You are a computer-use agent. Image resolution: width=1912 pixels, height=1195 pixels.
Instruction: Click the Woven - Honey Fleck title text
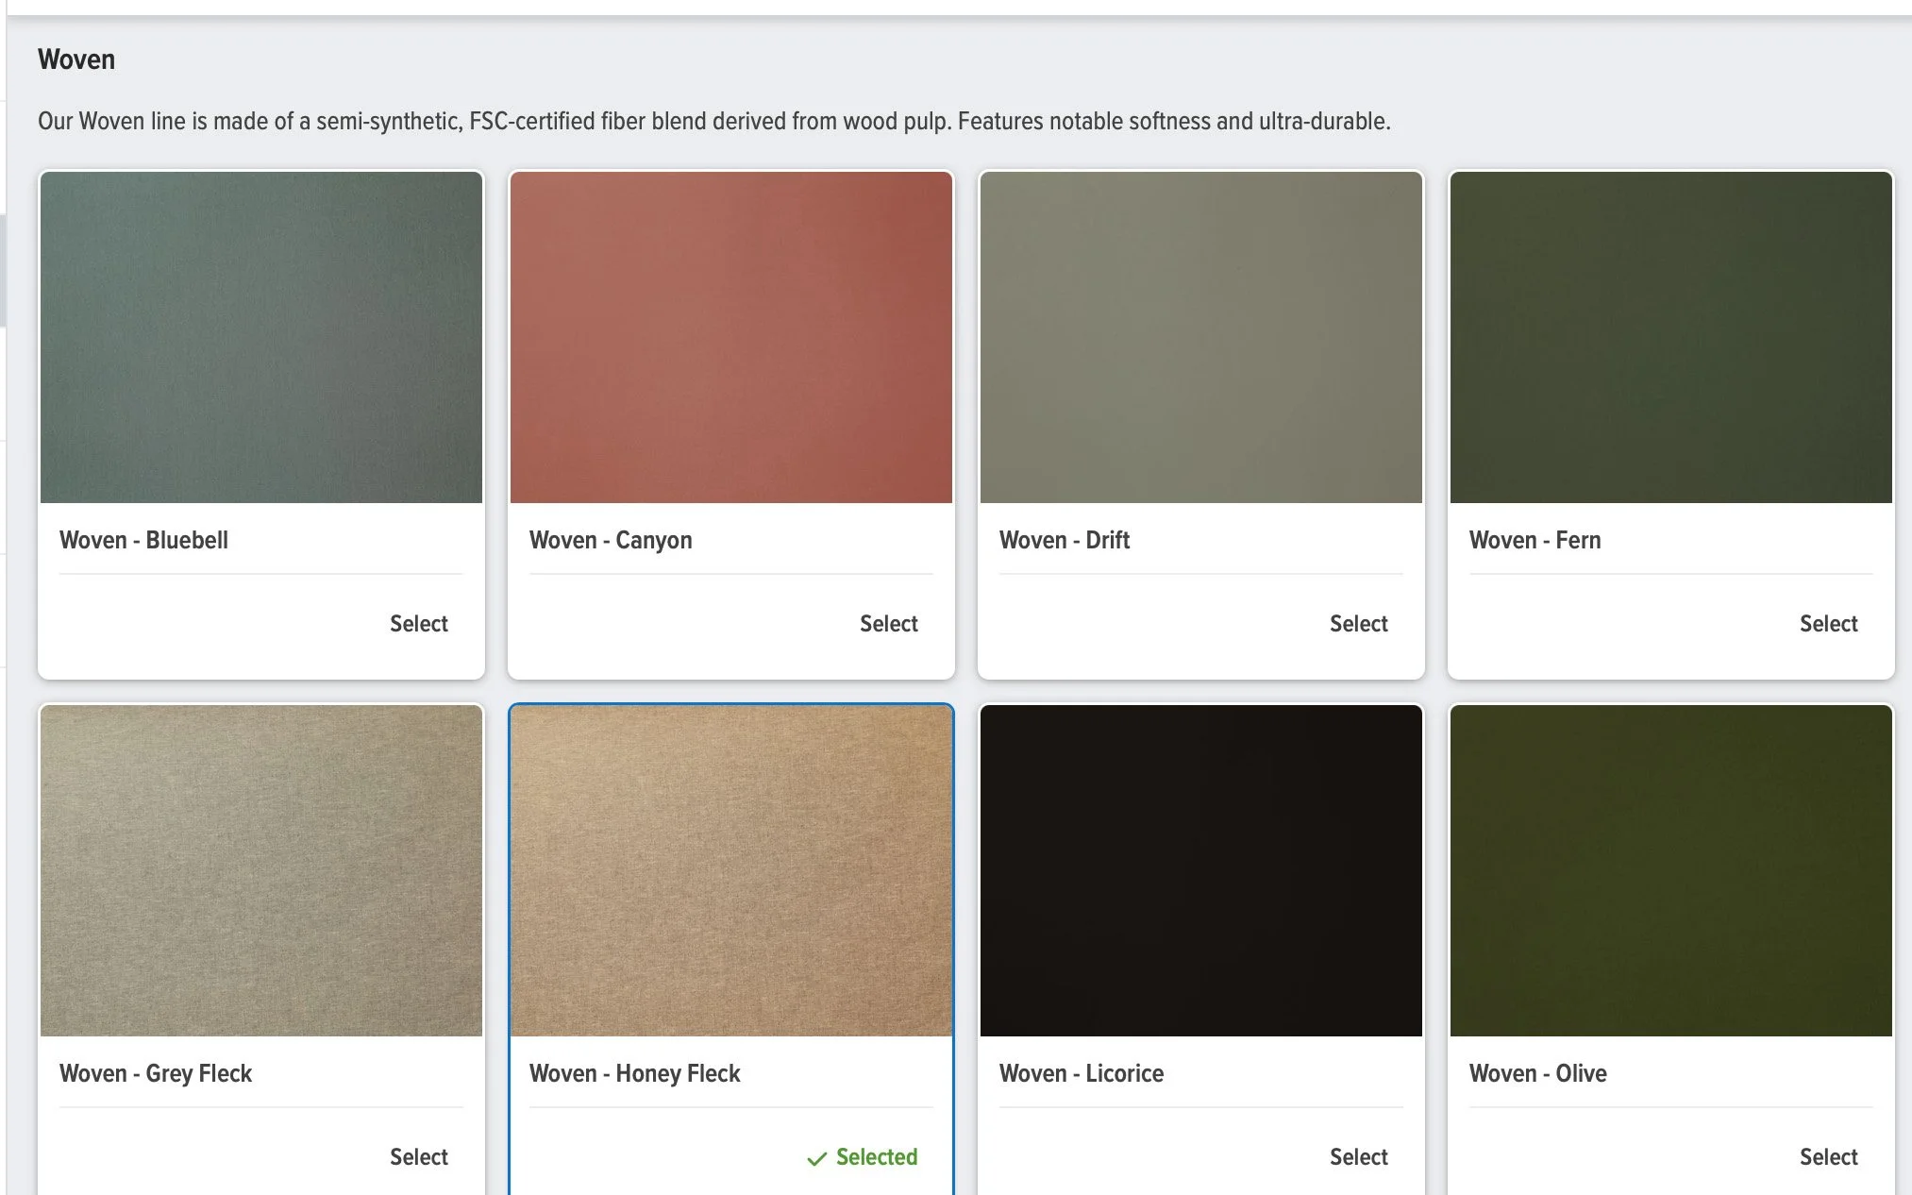(634, 1073)
